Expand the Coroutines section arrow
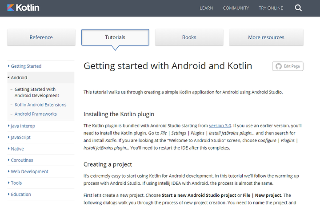320x207 pixels. tap(8, 160)
